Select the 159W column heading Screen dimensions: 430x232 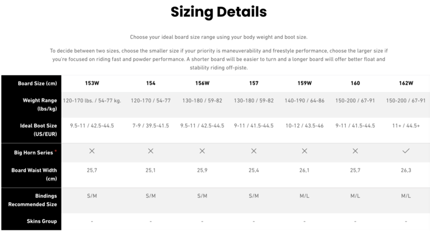click(304, 83)
